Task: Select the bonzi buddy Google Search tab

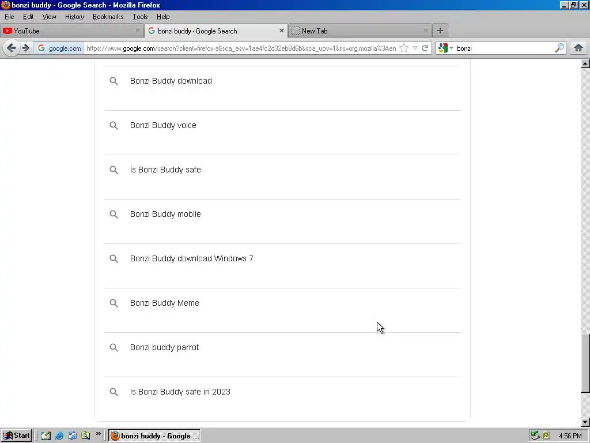Action: [x=216, y=31]
